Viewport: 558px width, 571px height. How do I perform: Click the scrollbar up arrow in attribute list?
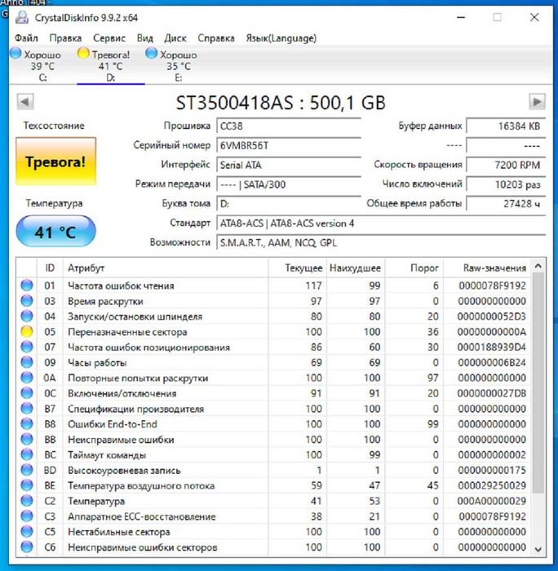click(x=538, y=266)
